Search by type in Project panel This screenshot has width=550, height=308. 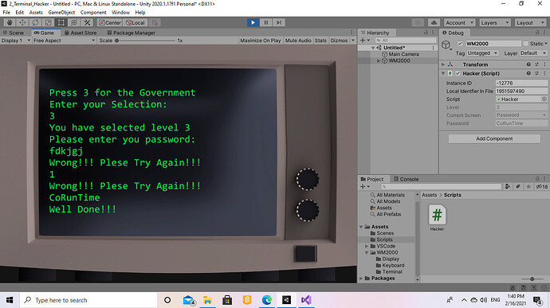click(507, 187)
